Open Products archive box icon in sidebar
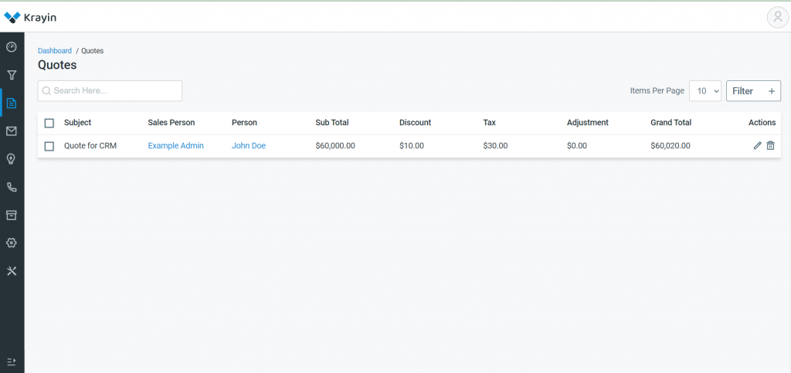 [x=12, y=215]
